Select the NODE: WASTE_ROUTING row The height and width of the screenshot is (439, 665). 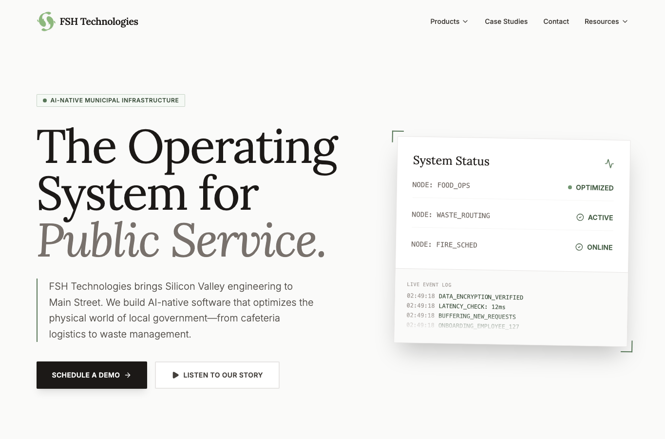point(512,216)
